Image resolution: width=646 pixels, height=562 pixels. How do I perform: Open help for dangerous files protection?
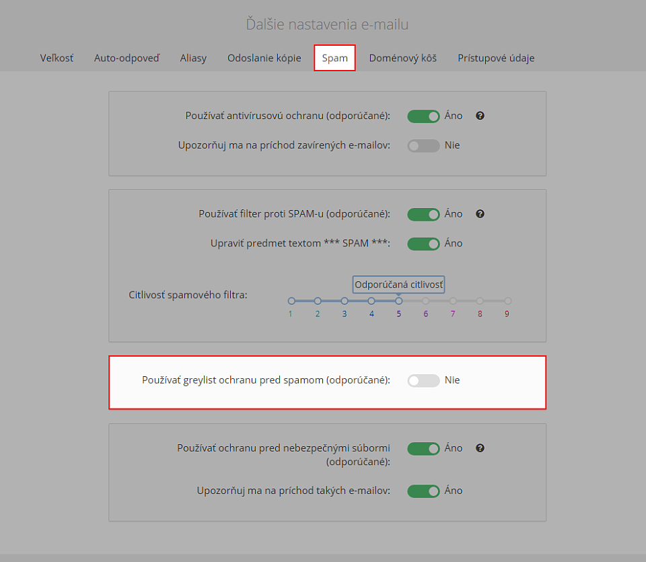pos(480,448)
